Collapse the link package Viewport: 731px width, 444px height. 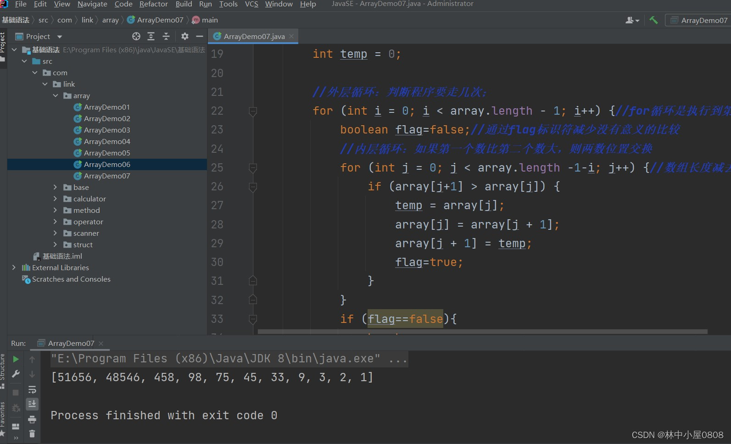tap(45, 84)
